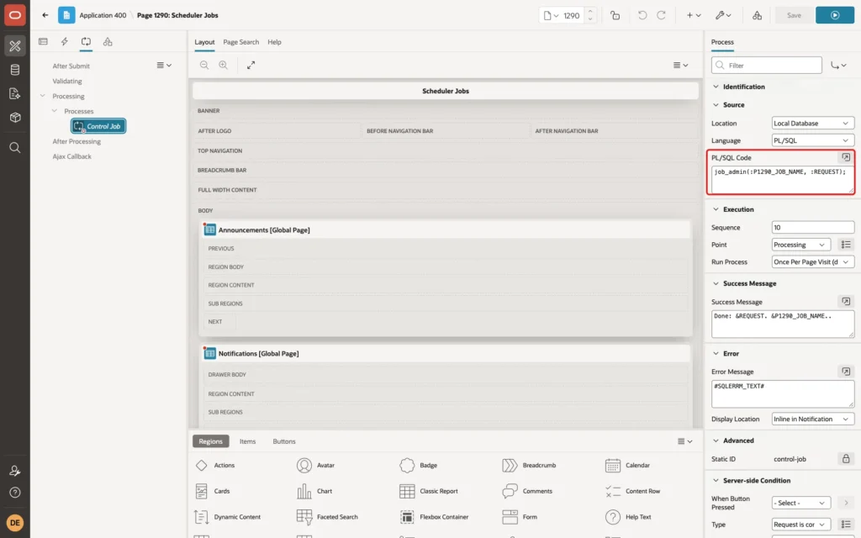Switch to Shared Components tab icon
861x538 pixels.
(x=108, y=42)
